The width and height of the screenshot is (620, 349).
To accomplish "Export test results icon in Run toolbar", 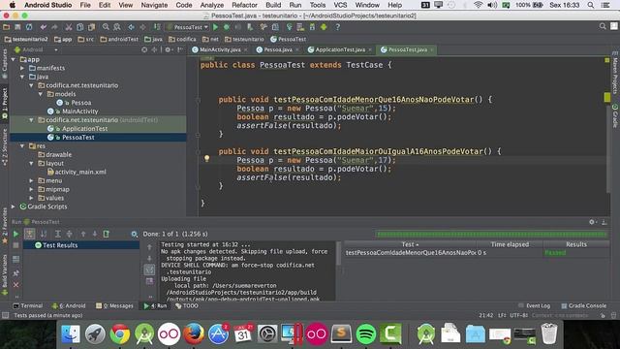I will [x=106, y=234].
